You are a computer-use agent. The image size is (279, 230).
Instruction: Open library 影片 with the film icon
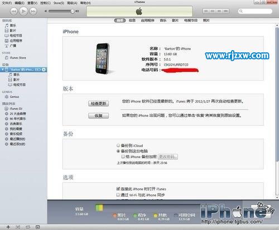click(x=11, y=31)
